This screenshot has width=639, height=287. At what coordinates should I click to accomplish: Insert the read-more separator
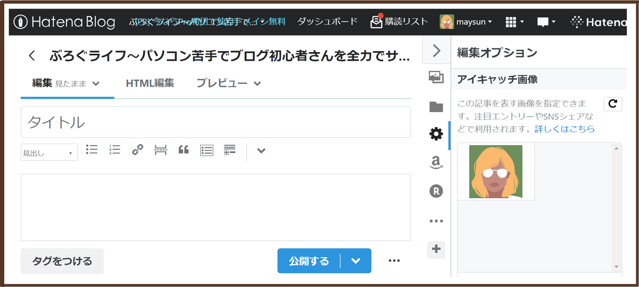[x=160, y=150]
